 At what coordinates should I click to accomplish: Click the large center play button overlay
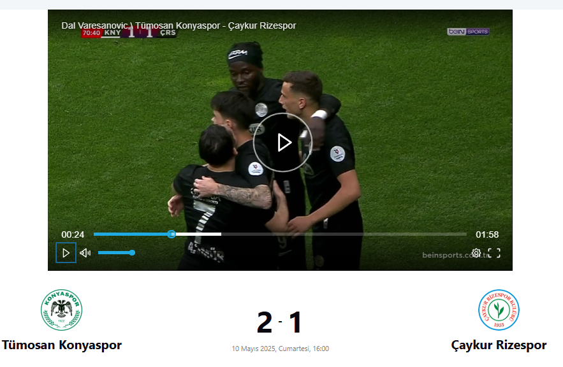tap(283, 143)
